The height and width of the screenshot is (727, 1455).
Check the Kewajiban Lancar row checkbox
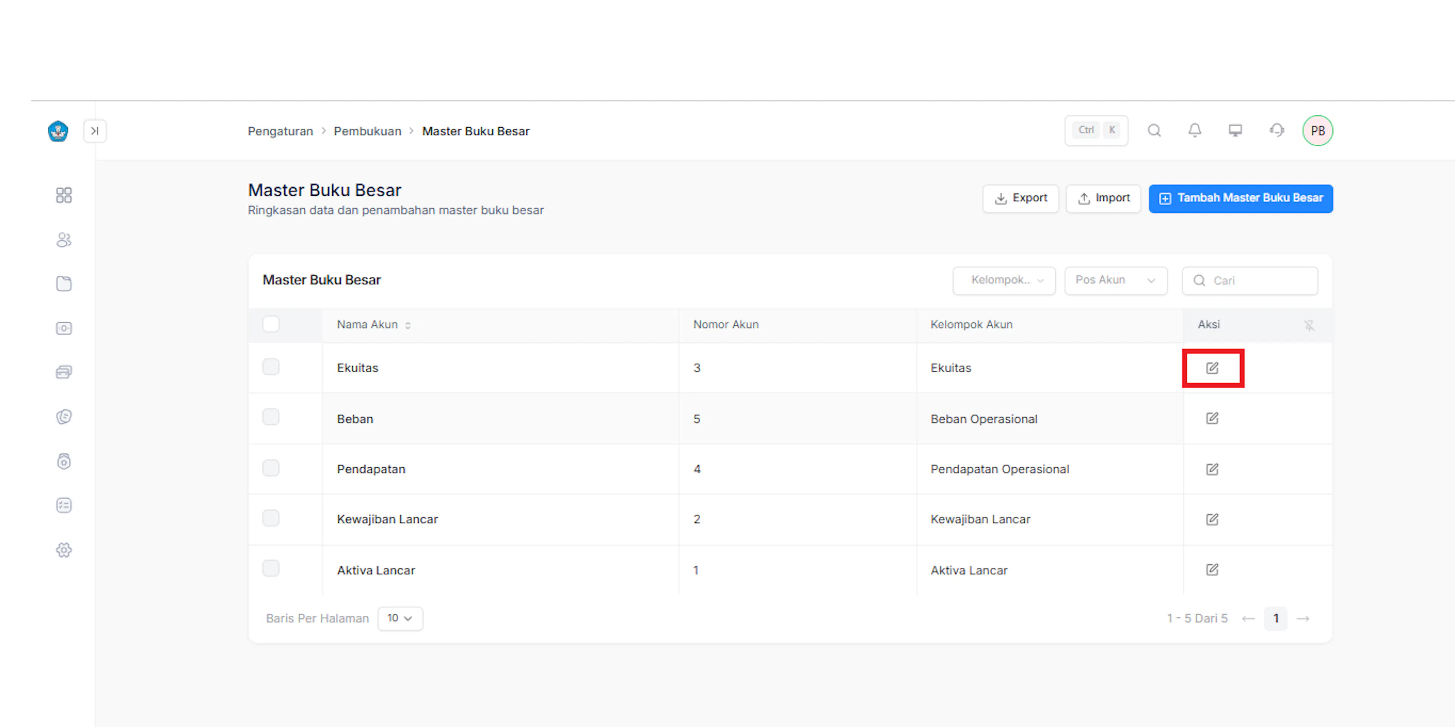click(271, 518)
